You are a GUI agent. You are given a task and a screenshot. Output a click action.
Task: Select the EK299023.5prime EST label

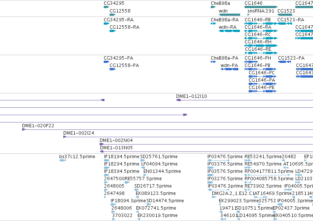point(239,201)
